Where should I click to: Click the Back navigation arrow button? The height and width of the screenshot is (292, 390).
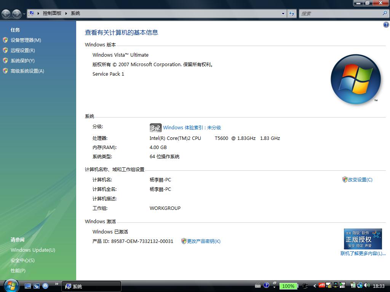point(6,14)
